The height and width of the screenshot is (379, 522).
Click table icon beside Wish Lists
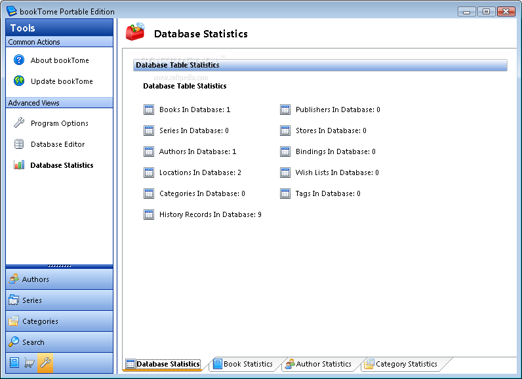click(x=285, y=172)
